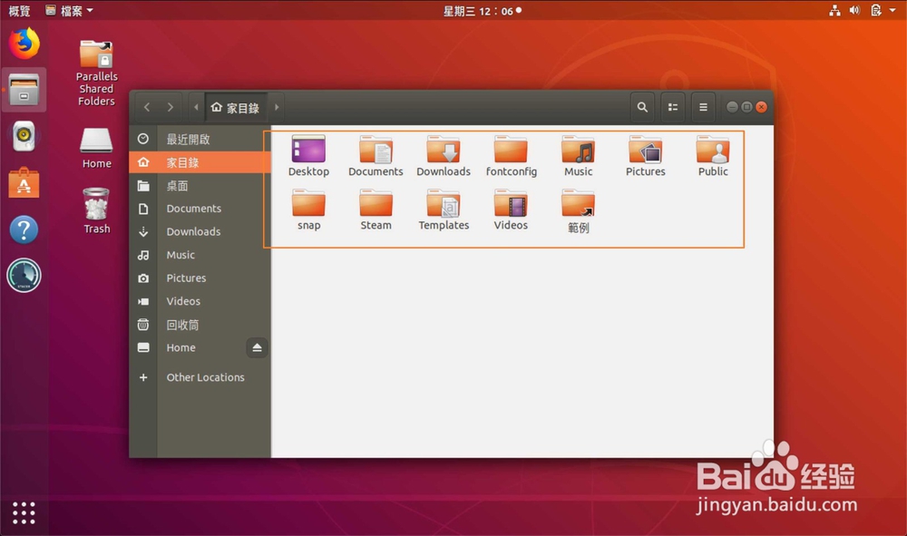Expand path bar right arrow
This screenshot has width=907, height=536.
click(x=277, y=107)
